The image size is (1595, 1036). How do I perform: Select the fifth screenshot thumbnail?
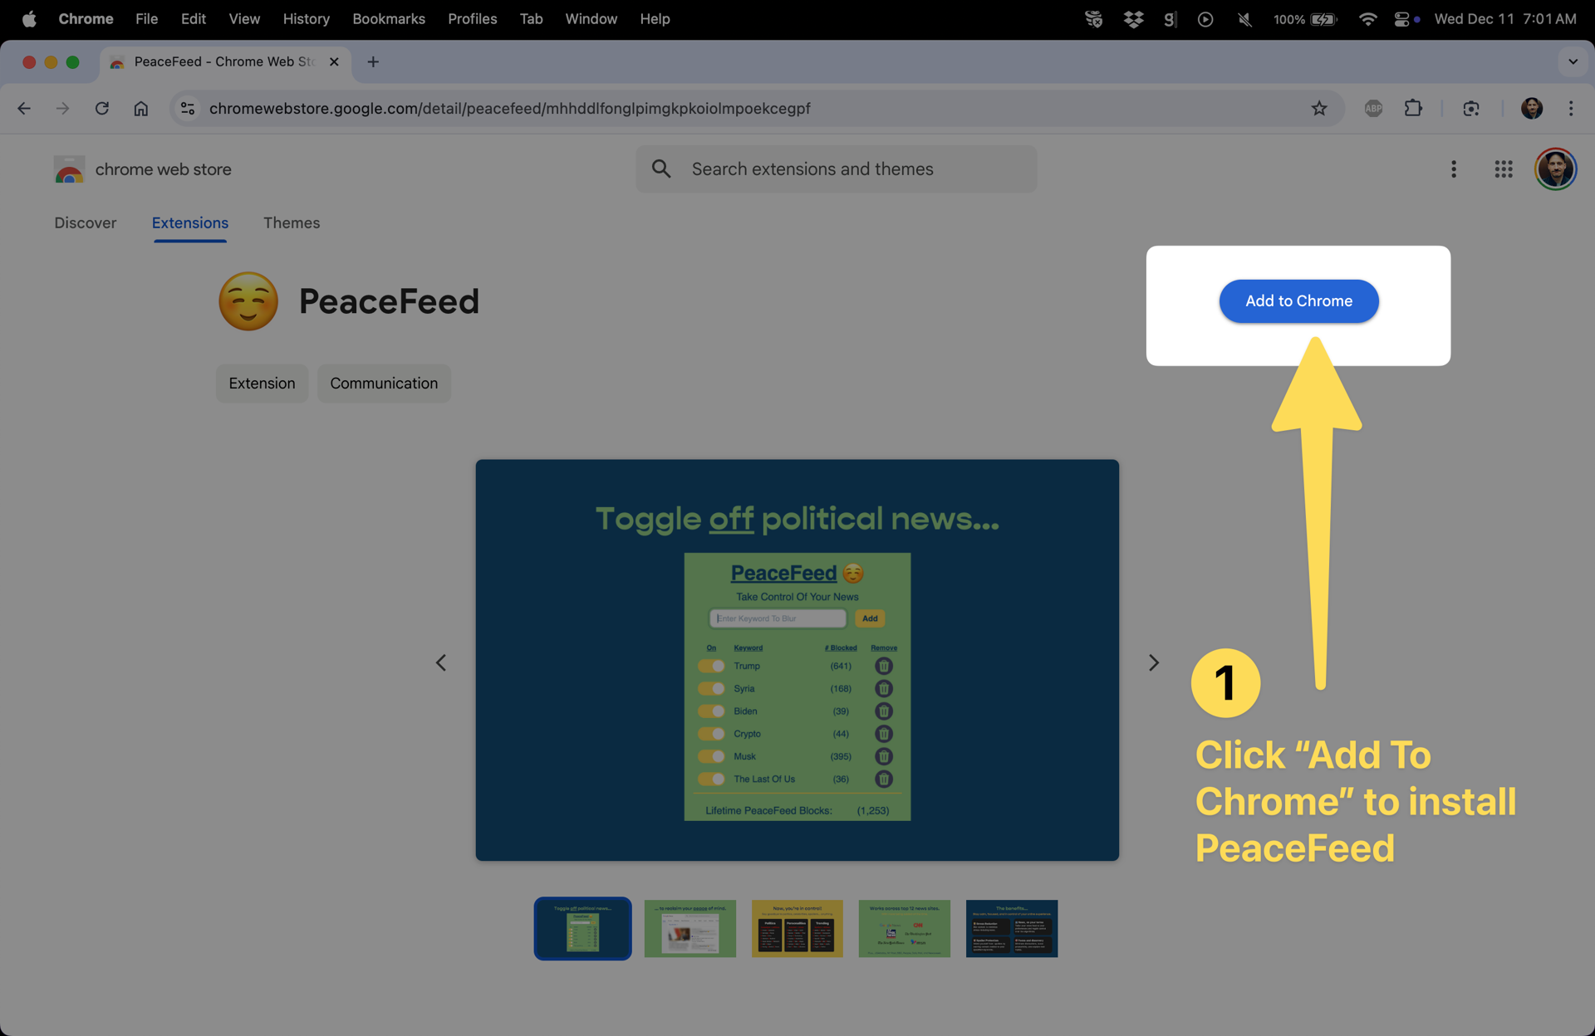pos(1011,928)
